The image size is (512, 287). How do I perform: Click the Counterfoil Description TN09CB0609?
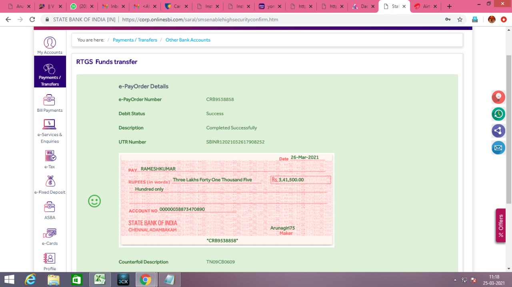click(220, 262)
